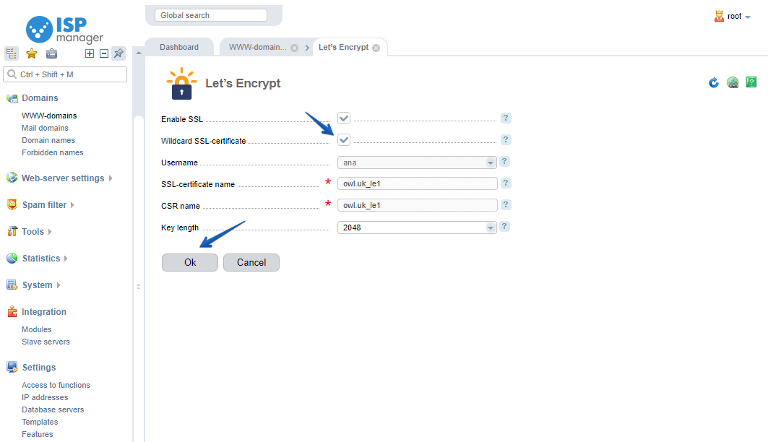Open Features link in Settings
This screenshot has height=442, width=768.
coord(38,434)
